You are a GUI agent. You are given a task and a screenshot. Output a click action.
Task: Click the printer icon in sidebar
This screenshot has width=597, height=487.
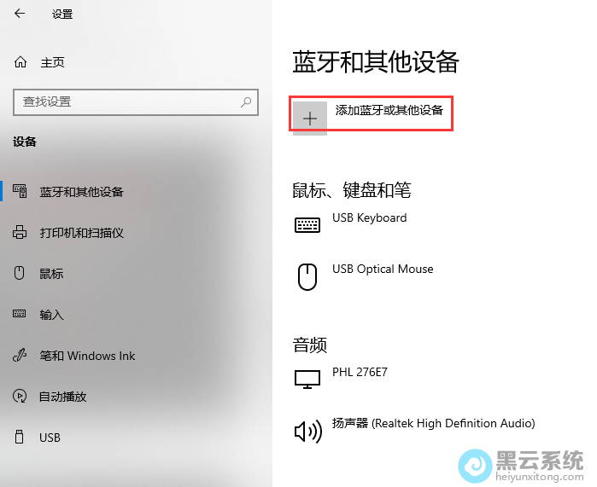pyautogui.click(x=20, y=233)
